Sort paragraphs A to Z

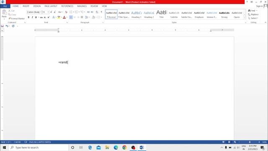[x=97, y=12]
